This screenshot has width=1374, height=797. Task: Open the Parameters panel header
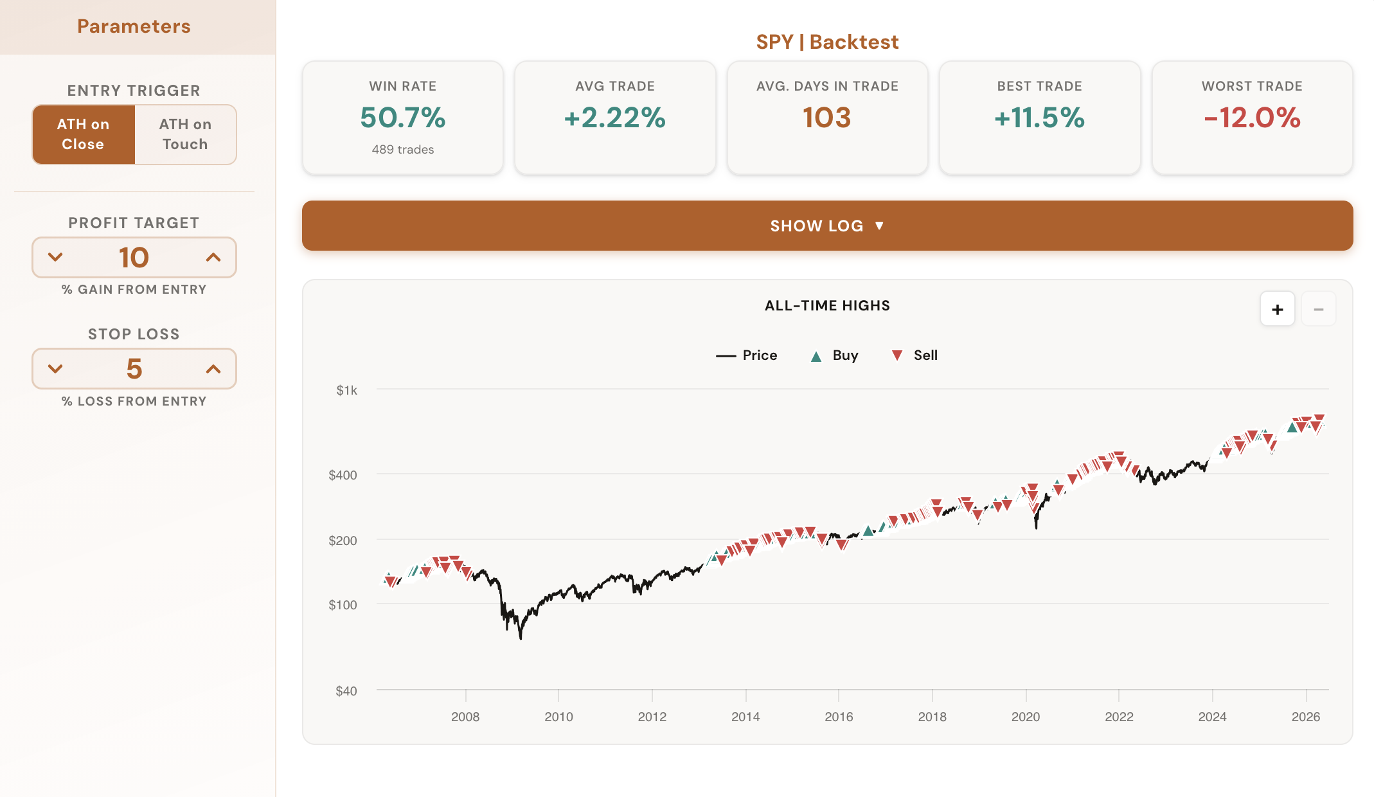pos(133,26)
